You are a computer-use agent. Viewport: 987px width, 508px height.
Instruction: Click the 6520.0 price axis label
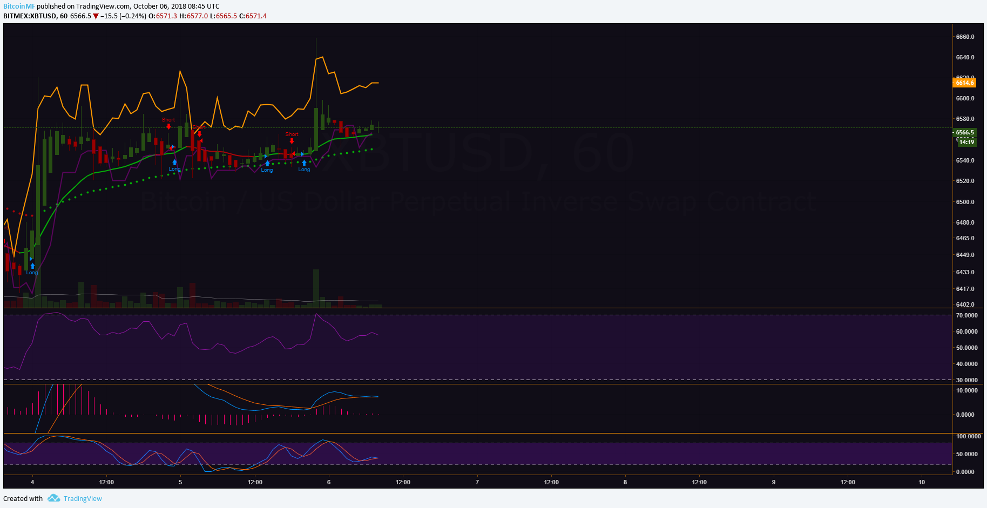click(965, 181)
